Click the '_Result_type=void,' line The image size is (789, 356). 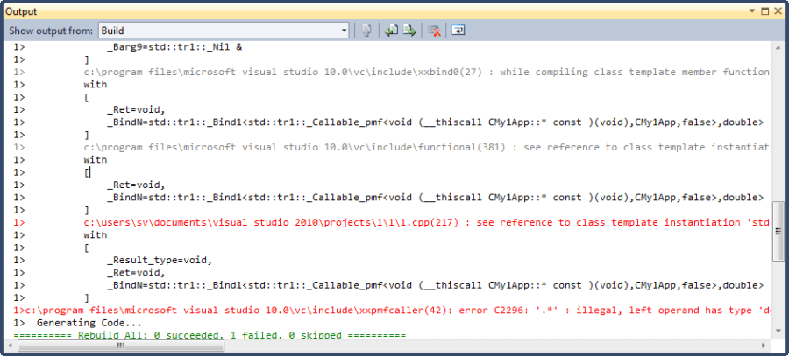coord(160,260)
